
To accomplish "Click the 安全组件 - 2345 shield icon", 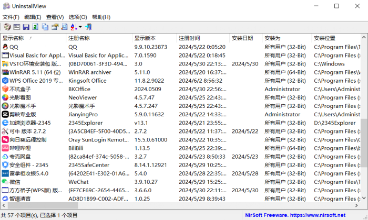I will pos(5,165).
